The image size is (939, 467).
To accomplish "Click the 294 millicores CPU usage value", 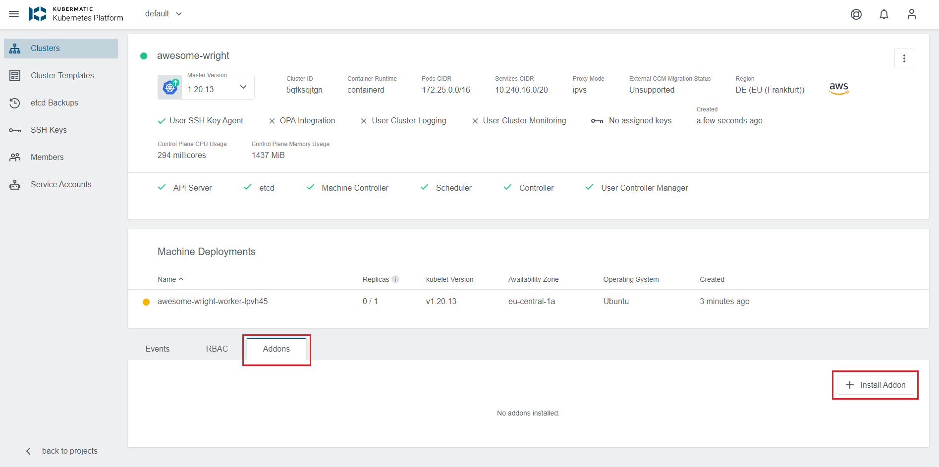I will 182,155.
